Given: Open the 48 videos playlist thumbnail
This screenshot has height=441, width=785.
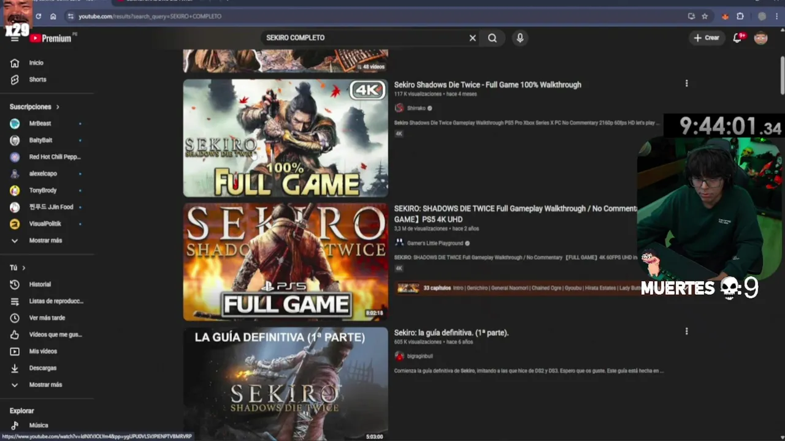Looking at the screenshot, I should [285, 61].
